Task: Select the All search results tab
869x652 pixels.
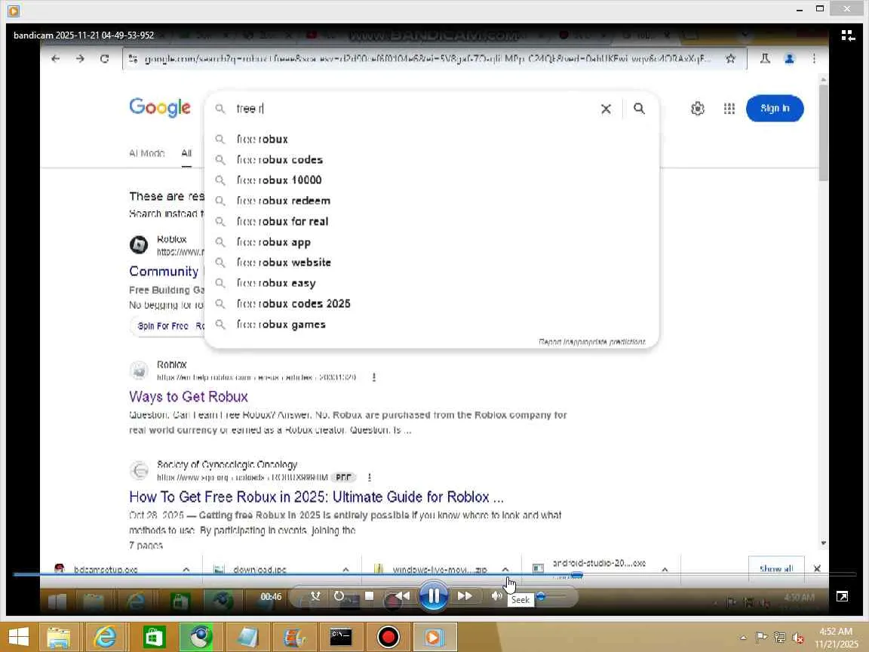Action: click(186, 153)
